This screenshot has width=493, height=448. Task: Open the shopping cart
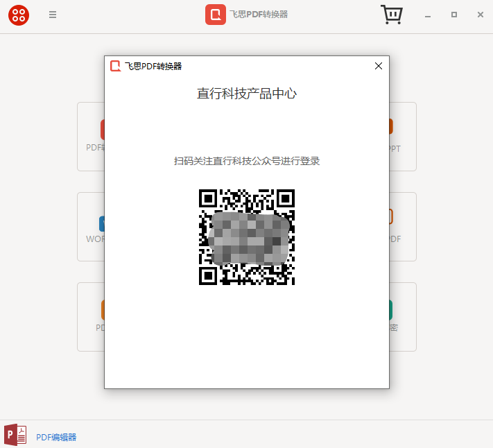click(x=392, y=15)
